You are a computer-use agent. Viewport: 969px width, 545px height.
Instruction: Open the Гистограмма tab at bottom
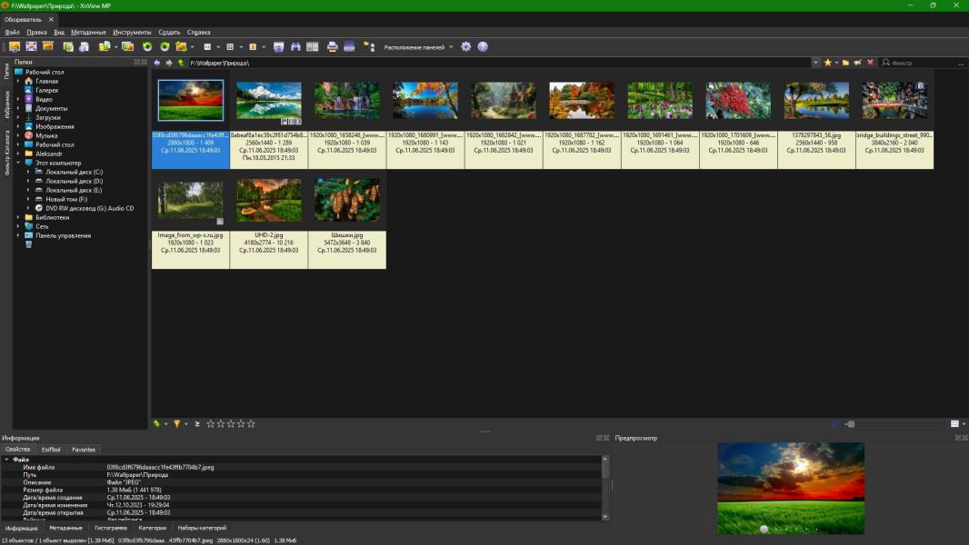(x=111, y=528)
